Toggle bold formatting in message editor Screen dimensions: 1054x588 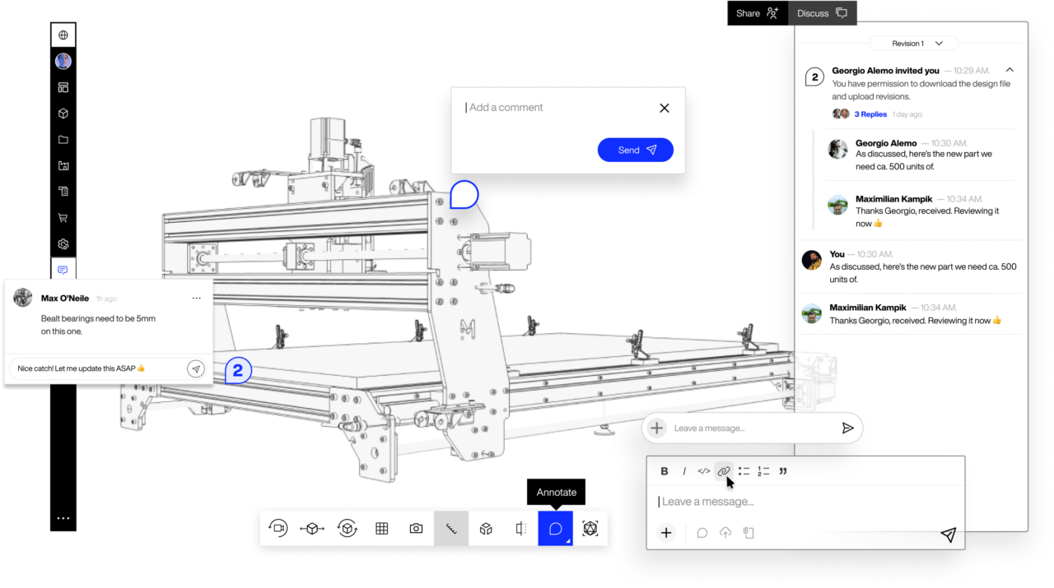click(665, 470)
